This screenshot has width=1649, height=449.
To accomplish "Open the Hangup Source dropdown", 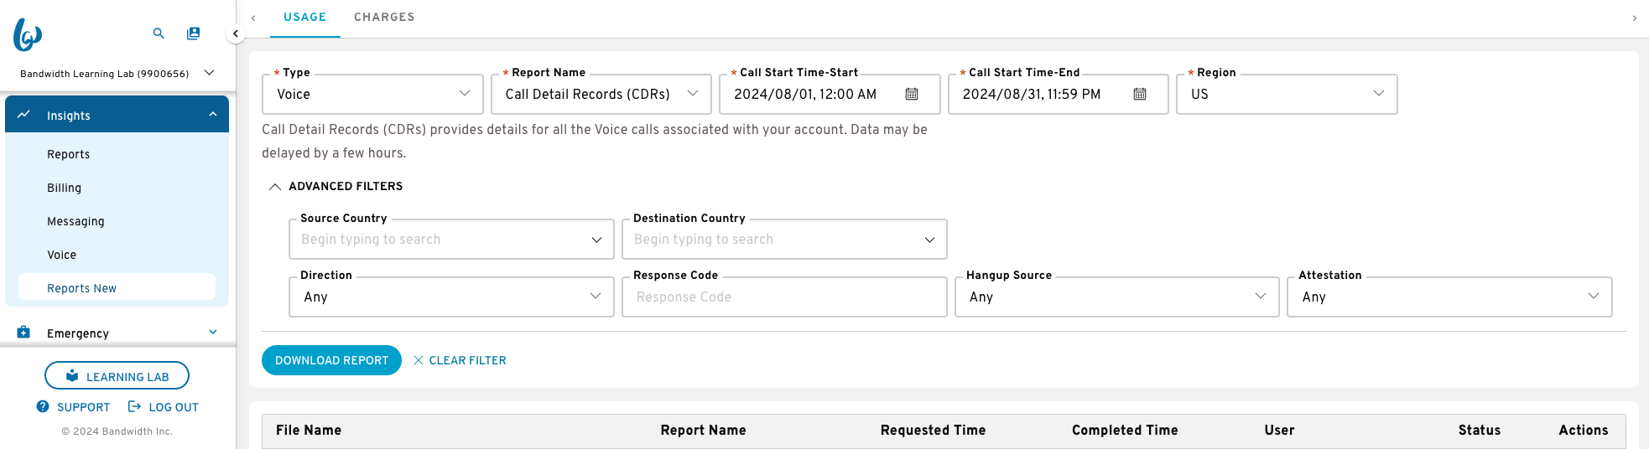I will coord(1117,297).
